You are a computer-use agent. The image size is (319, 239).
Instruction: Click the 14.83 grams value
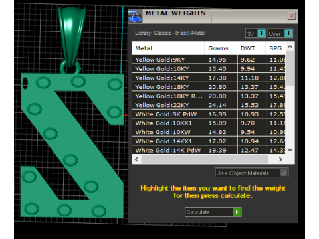click(217, 132)
